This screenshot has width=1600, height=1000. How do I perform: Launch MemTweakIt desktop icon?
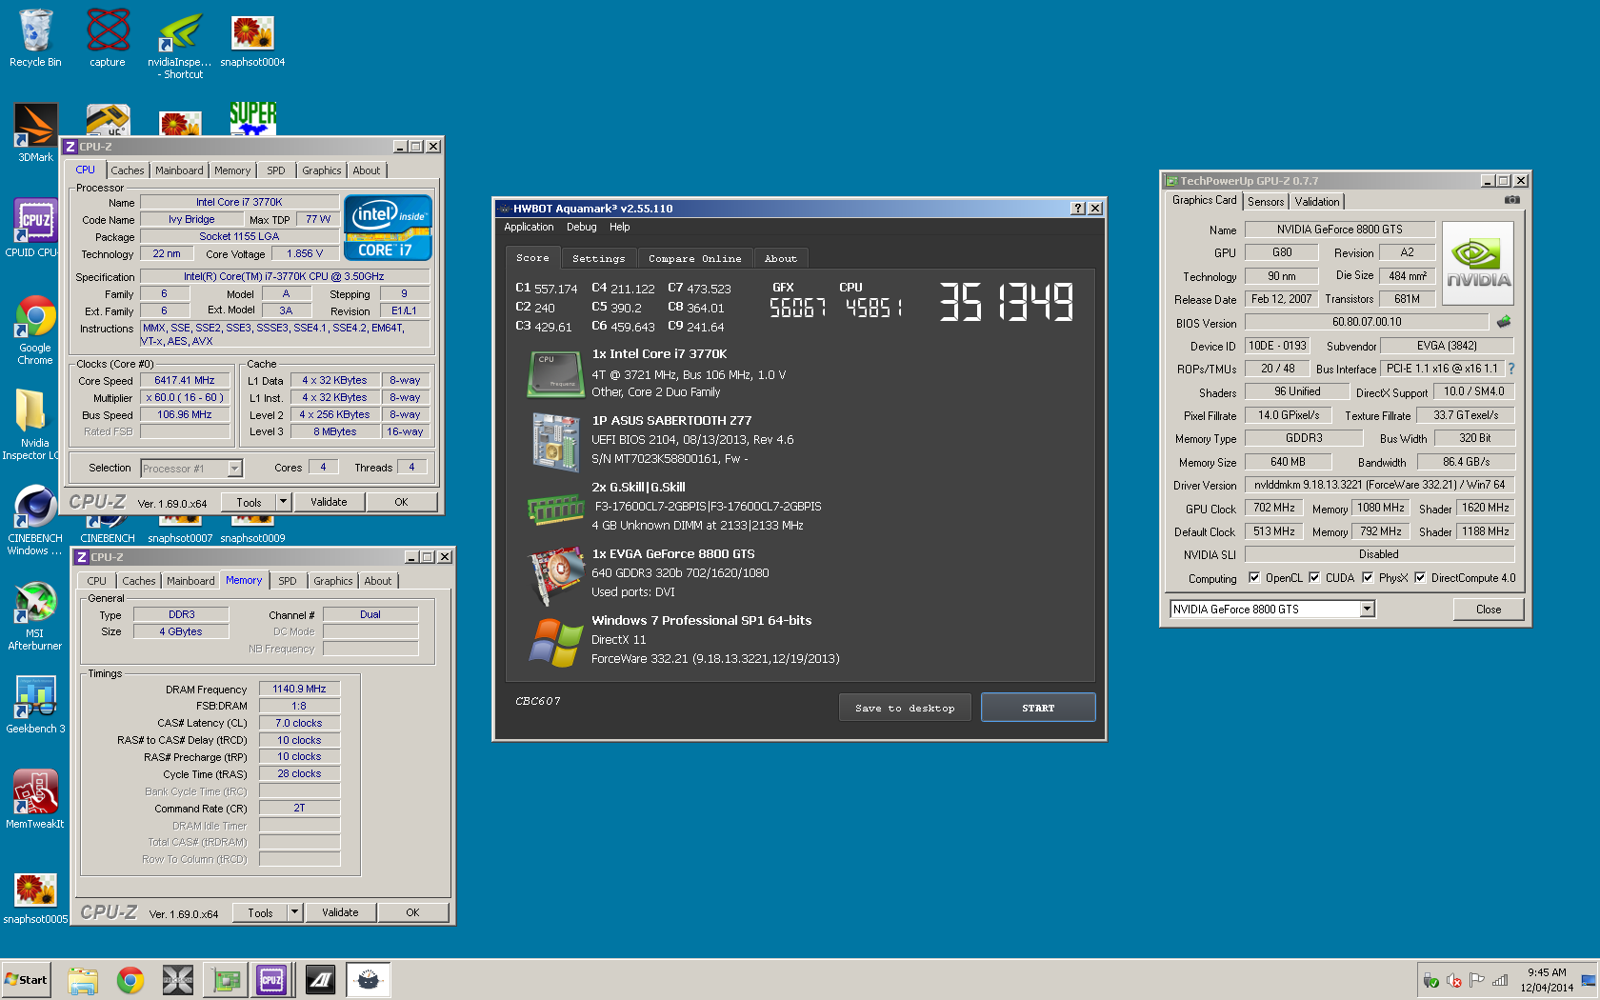35,800
